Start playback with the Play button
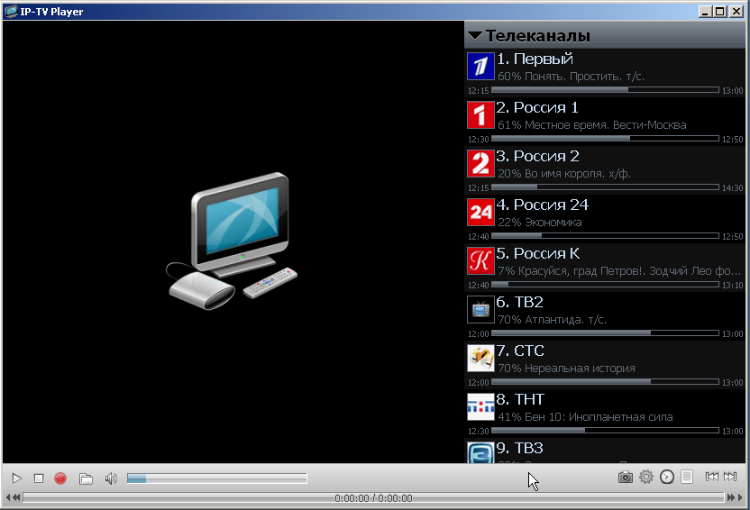The height and width of the screenshot is (510, 750). point(17,478)
